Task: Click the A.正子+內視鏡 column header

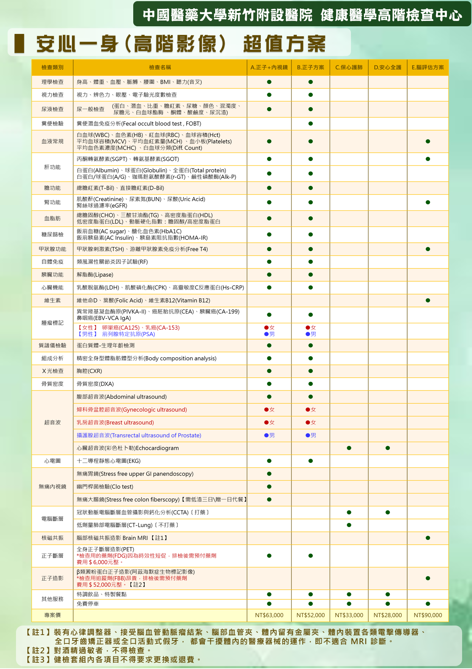Action: point(269,67)
